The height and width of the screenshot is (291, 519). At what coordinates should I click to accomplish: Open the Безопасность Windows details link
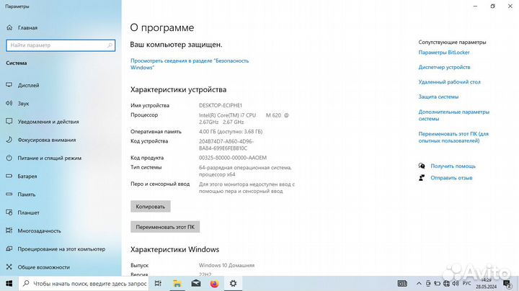pos(190,64)
